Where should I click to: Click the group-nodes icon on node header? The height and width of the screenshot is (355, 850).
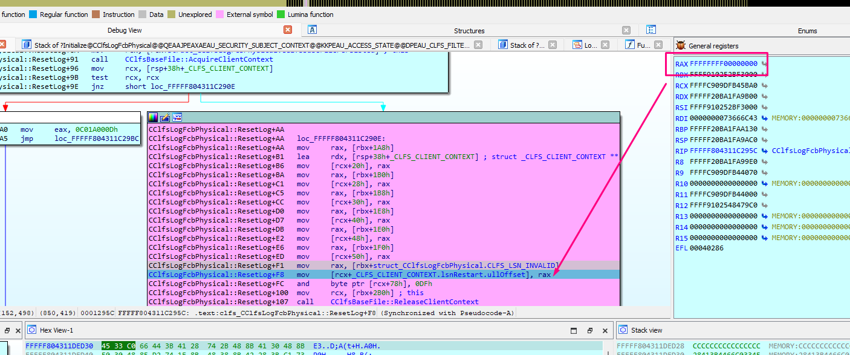[177, 117]
